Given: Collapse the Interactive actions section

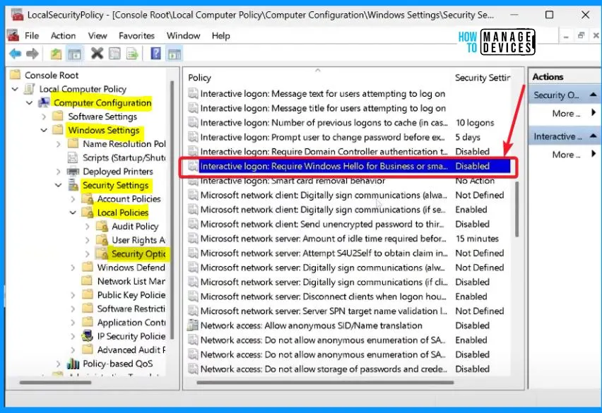Looking at the screenshot, I should 594,136.
